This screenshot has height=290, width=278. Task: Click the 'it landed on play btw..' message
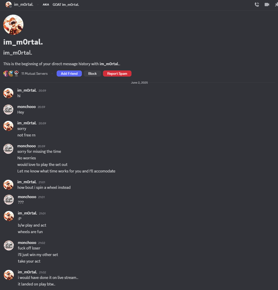pos(37,284)
